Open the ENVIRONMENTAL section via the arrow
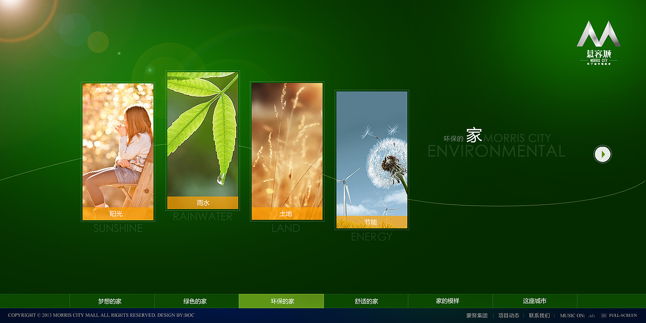 (602, 154)
